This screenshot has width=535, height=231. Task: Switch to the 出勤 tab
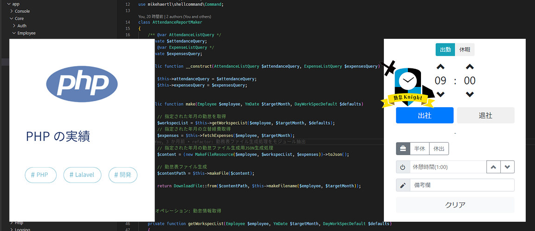tap(445, 49)
